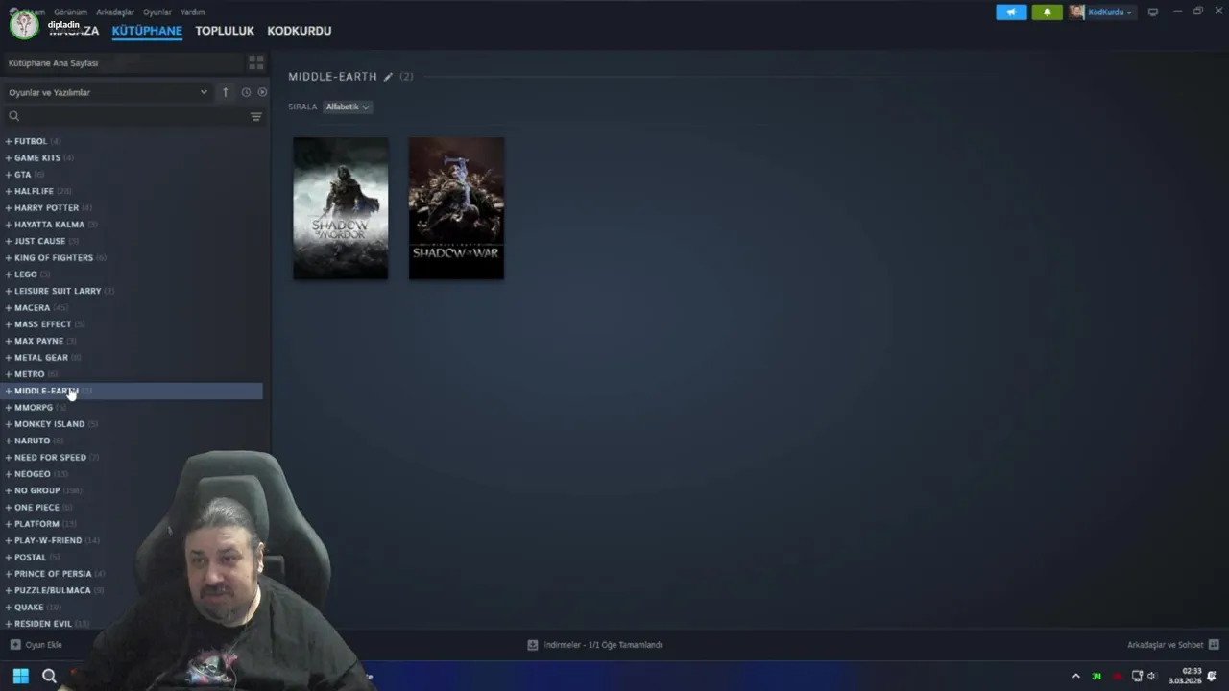Expand the JUST CAUSE collection
Screen dimensions: 1229x691
9,241
